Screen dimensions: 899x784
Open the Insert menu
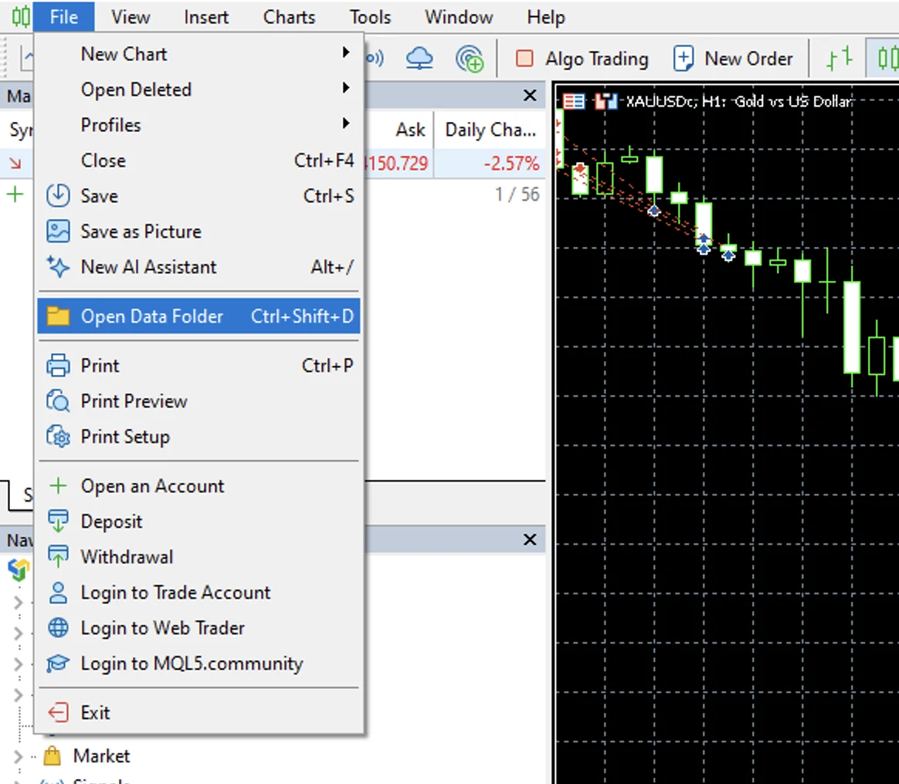(206, 17)
